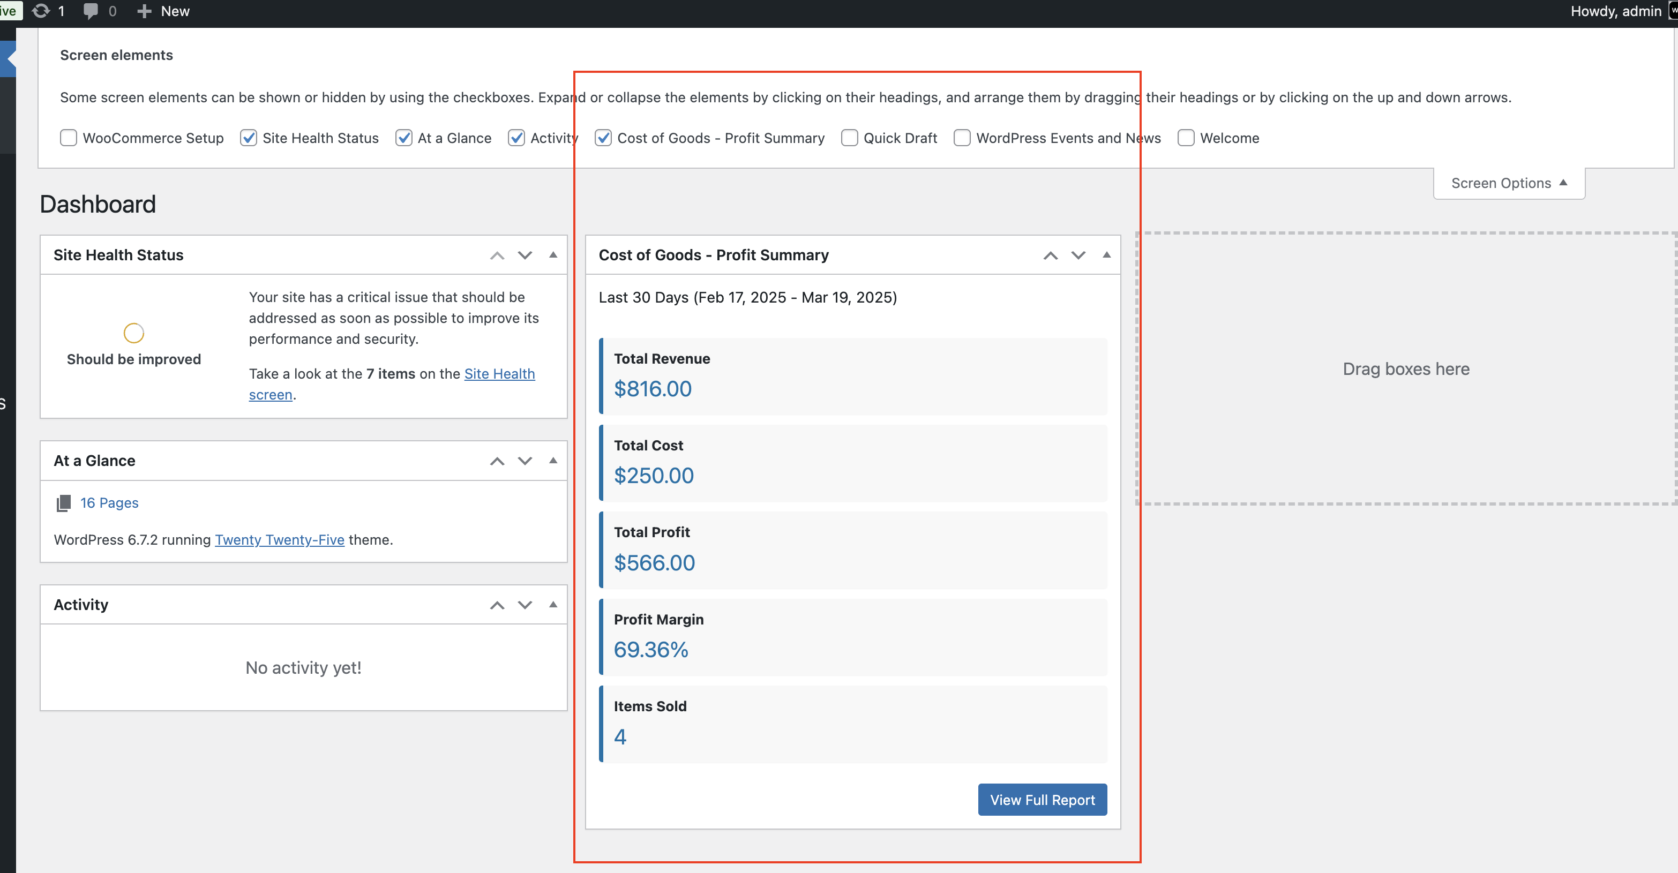Click the Drag boxes here drop area
This screenshot has height=873, width=1678.
(x=1406, y=369)
